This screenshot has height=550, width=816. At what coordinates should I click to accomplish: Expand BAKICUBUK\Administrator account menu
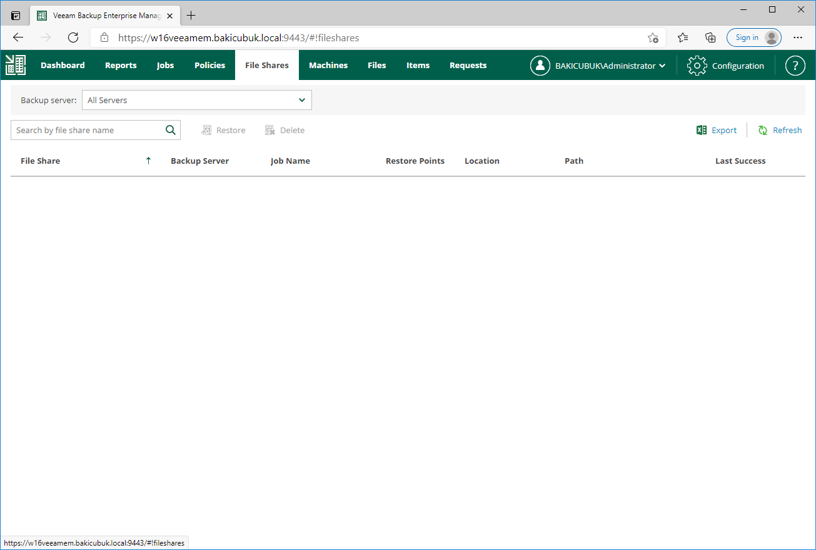[x=610, y=66]
